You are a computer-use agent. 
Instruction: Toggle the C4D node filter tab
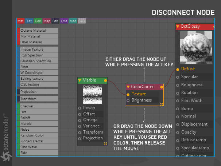pyautogui.click(x=82, y=21)
